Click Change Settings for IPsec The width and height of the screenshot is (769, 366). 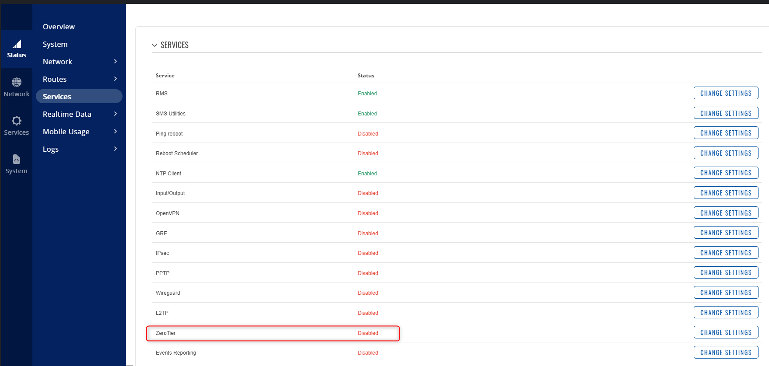pyautogui.click(x=726, y=253)
